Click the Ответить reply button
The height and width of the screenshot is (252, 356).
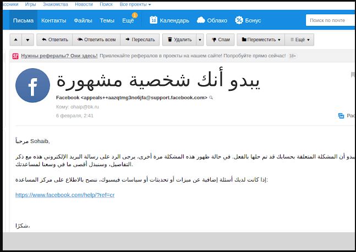pyautogui.click(x=54, y=40)
